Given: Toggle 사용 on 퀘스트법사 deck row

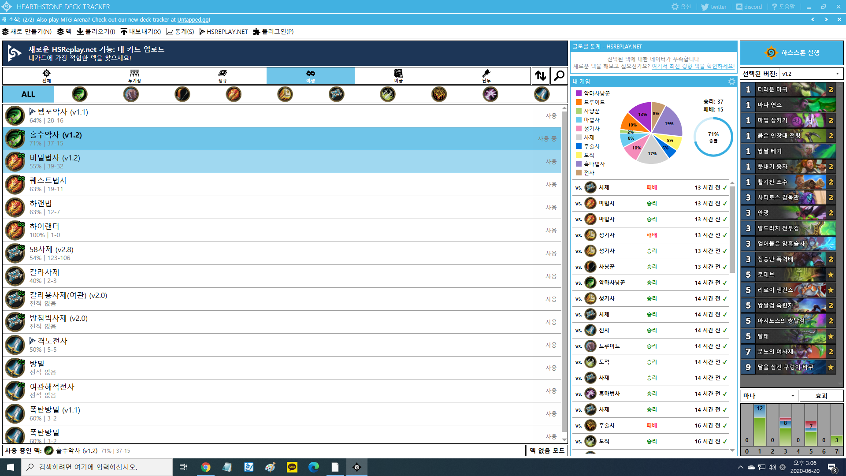Looking at the screenshot, I should point(551,185).
